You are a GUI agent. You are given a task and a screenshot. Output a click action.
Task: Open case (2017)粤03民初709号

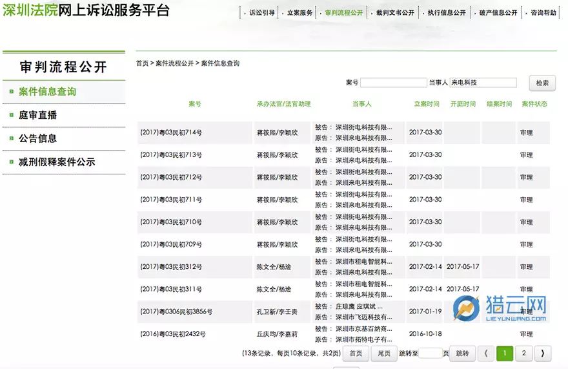[x=171, y=244]
